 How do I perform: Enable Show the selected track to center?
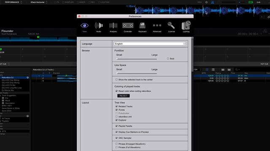[x=116, y=80]
